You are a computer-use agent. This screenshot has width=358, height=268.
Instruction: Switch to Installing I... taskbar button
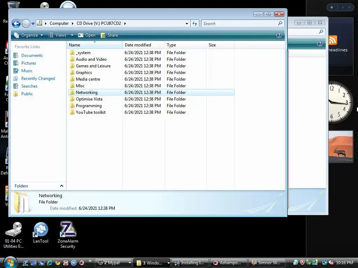(x=190, y=263)
